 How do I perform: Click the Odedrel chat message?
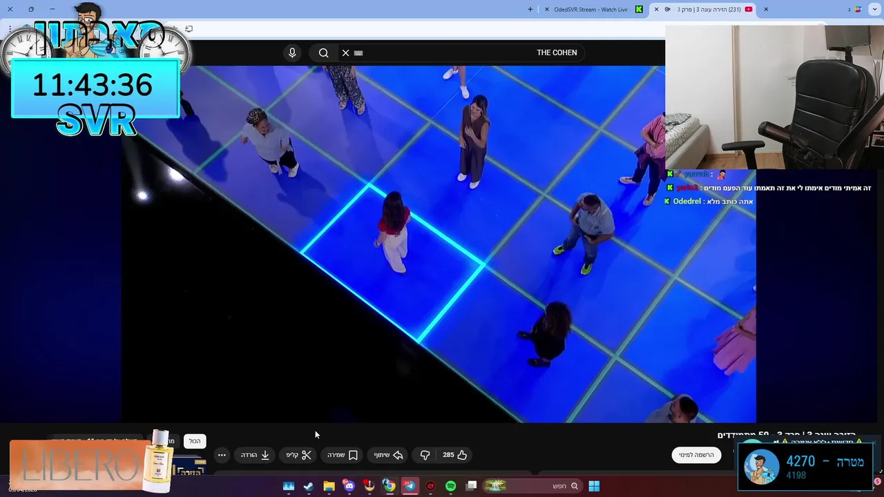coord(709,202)
